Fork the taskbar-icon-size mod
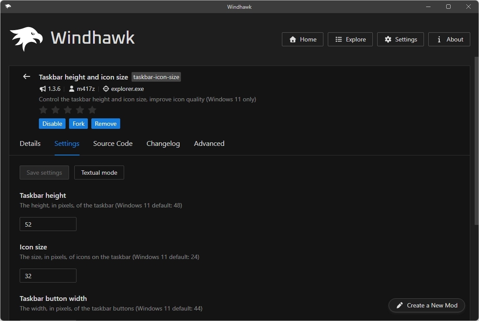The height and width of the screenshot is (321, 479). tap(78, 124)
